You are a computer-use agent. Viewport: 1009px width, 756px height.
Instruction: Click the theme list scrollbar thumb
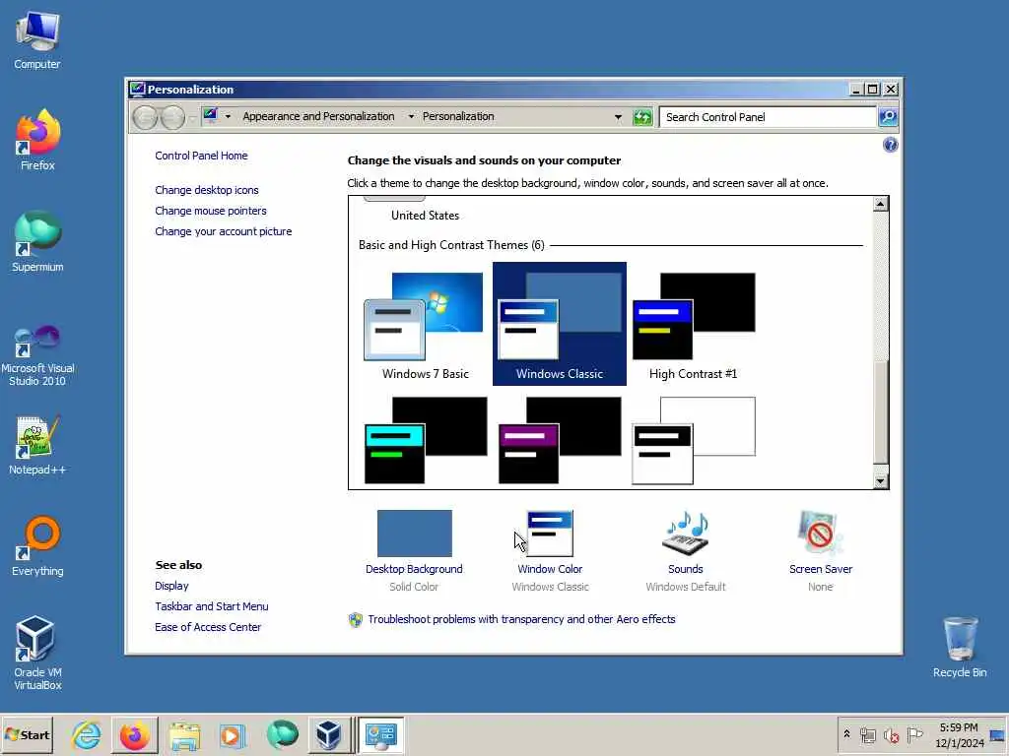pyautogui.click(x=880, y=411)
